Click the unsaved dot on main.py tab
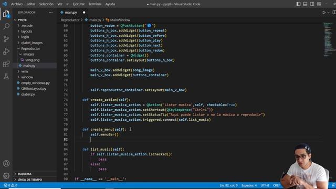 (x=84, y=13)
